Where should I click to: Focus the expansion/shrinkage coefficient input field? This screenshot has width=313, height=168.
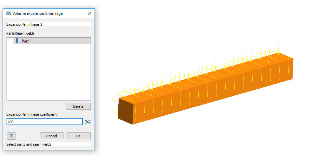pos(44,122)
